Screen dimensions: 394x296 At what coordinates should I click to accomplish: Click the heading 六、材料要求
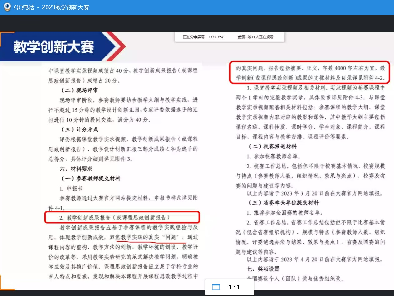(x=76, y=168)
